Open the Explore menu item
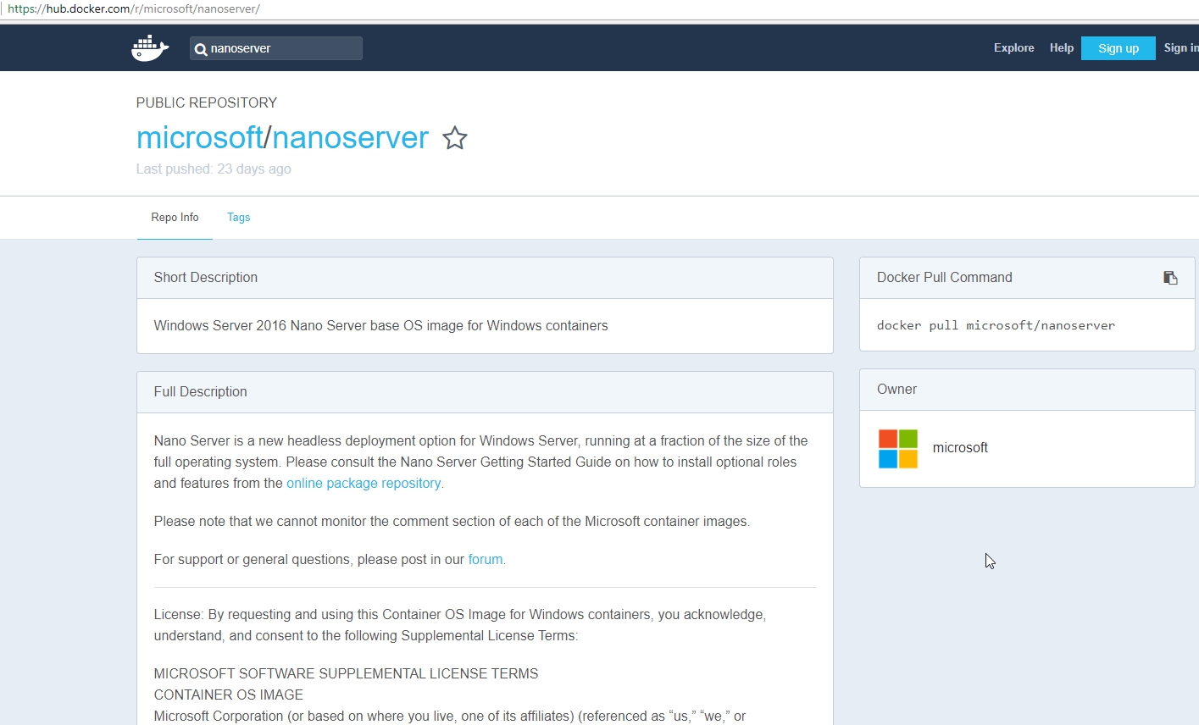Screen dimensions: 1199x725 1013,47
